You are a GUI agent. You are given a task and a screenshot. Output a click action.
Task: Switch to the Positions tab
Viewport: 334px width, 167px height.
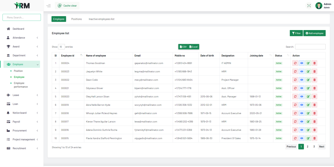tap(77, 19)
